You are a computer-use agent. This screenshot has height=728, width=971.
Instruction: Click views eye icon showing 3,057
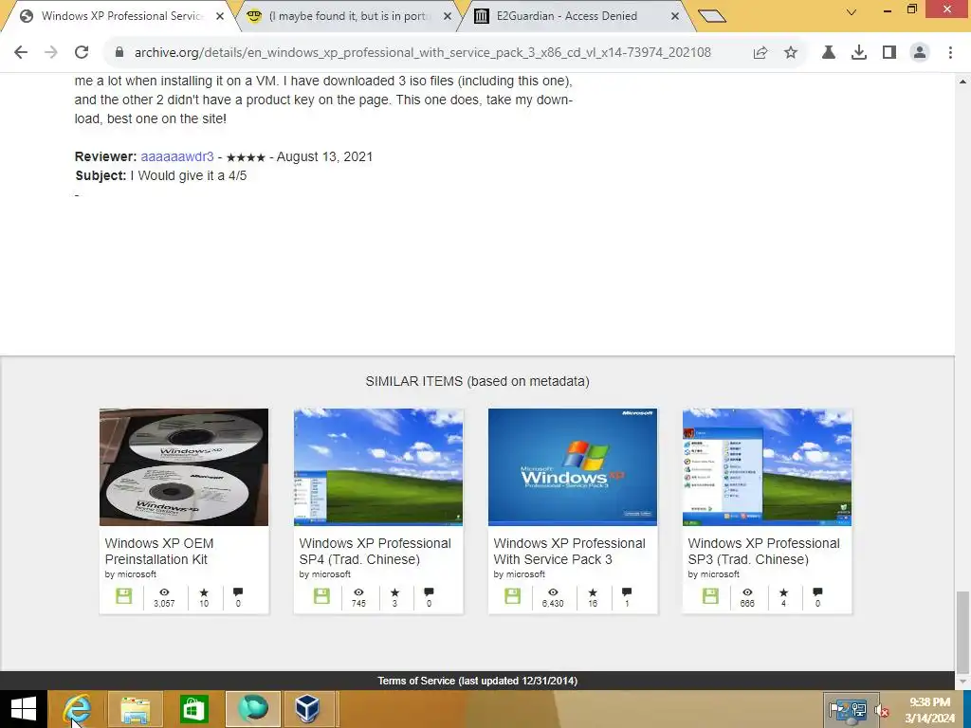tap(164, 592)
